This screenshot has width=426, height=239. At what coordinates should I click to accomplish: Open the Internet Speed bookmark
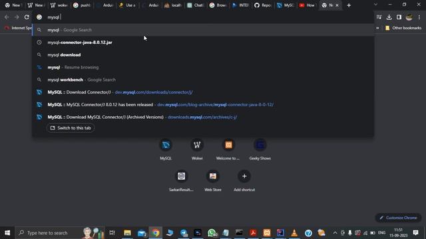[x=18, y=28]
